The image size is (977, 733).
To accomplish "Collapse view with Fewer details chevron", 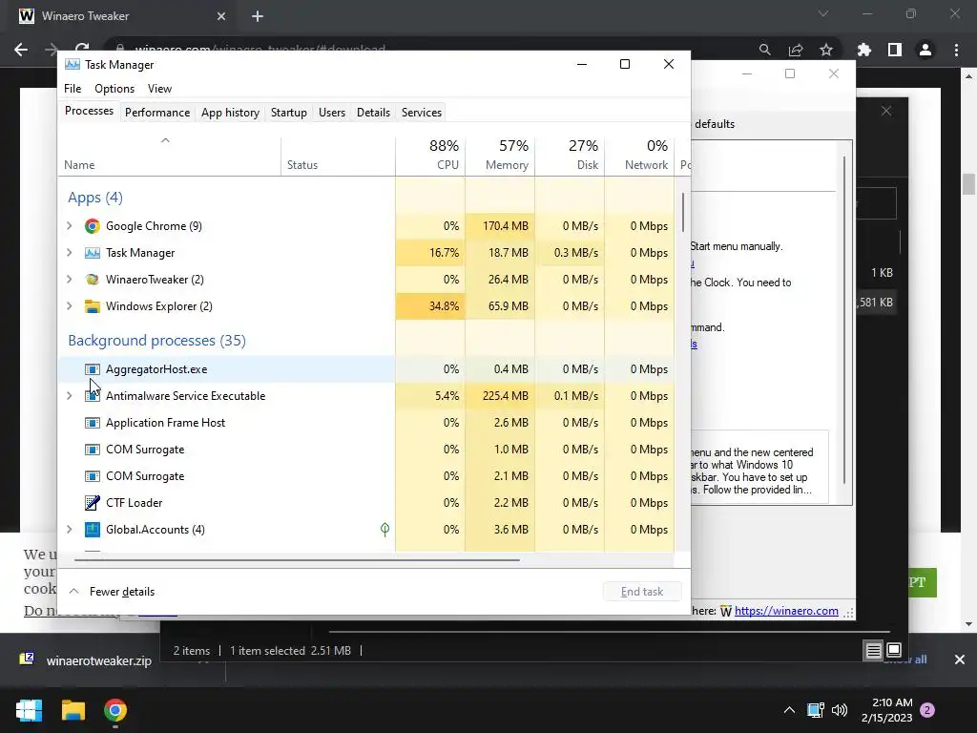I will pos(74,592).
